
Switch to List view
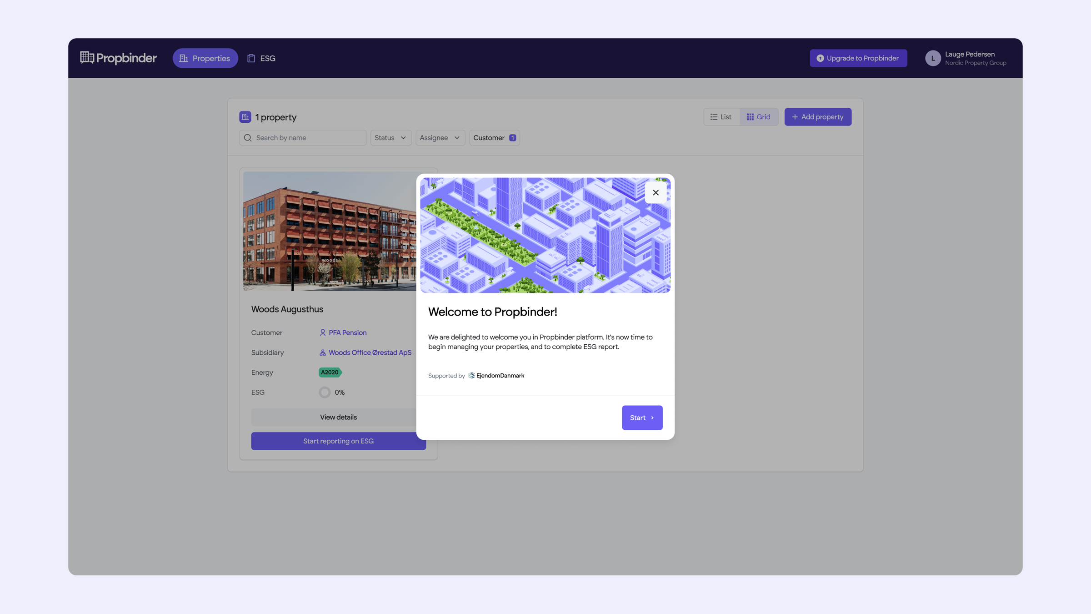(721, 117)
